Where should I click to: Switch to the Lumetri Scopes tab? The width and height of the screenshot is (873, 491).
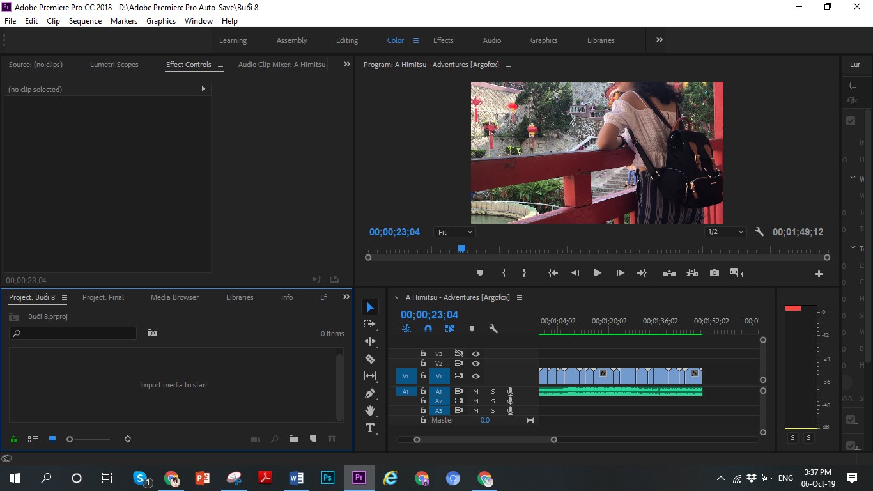coord(114,65)
